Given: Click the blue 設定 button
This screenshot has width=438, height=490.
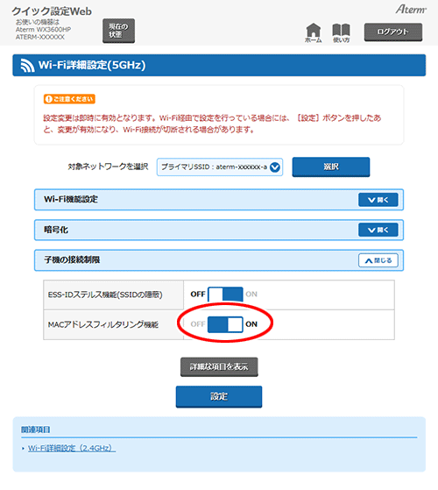Looking at the screenshot, I should click(x=219, y=396).
